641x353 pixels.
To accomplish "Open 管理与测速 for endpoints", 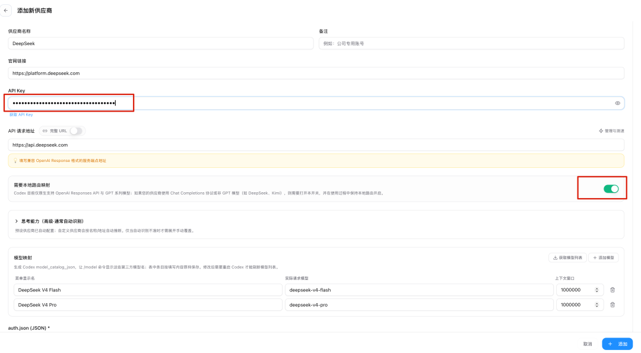I will pos(611,131).
